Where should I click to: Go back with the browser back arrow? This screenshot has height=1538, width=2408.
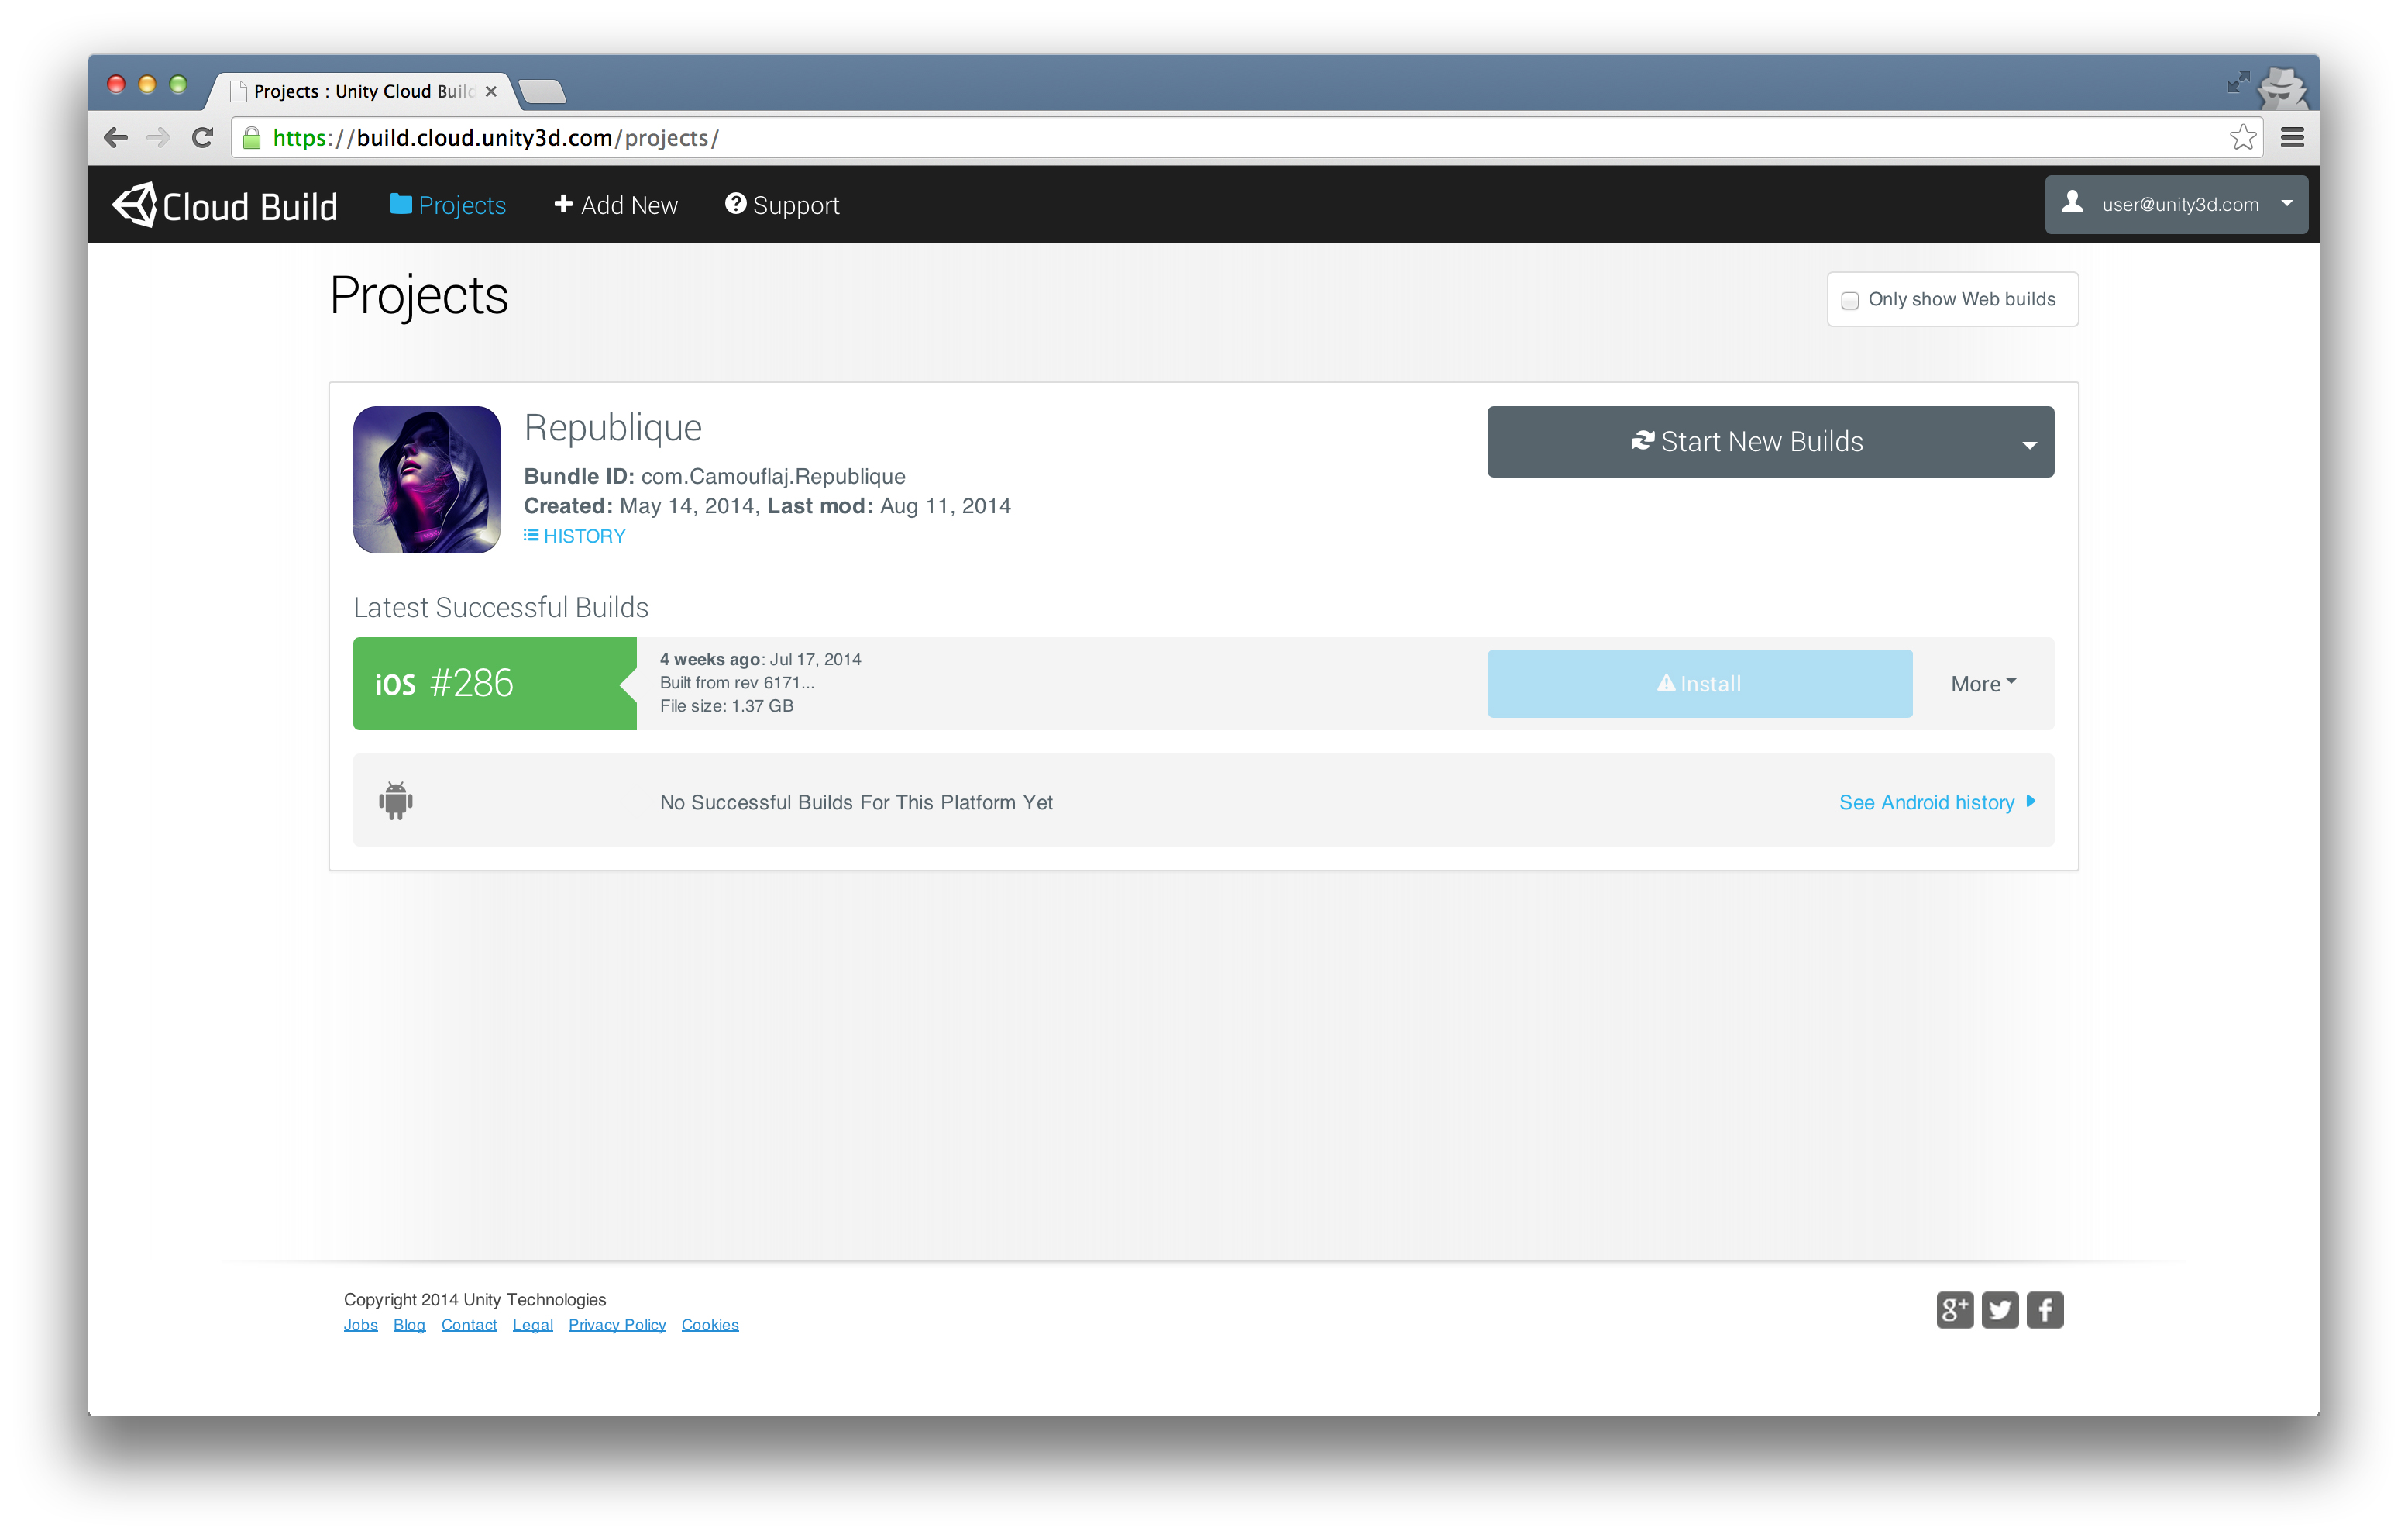[116, 137]
